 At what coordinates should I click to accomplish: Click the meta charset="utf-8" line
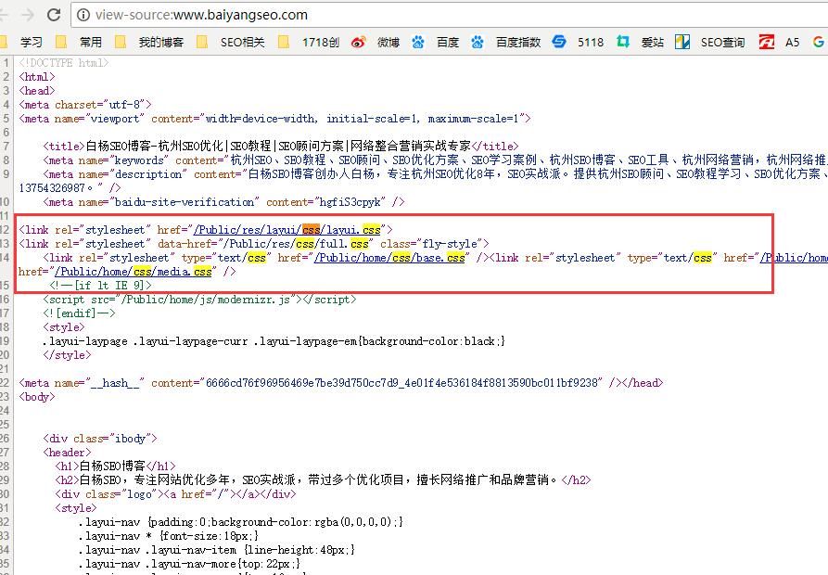pyautogui.click(x=85, y=105)
